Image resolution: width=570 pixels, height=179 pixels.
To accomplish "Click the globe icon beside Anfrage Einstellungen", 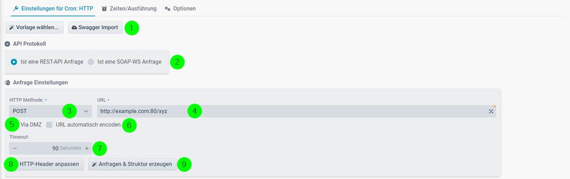I will 7,83.
